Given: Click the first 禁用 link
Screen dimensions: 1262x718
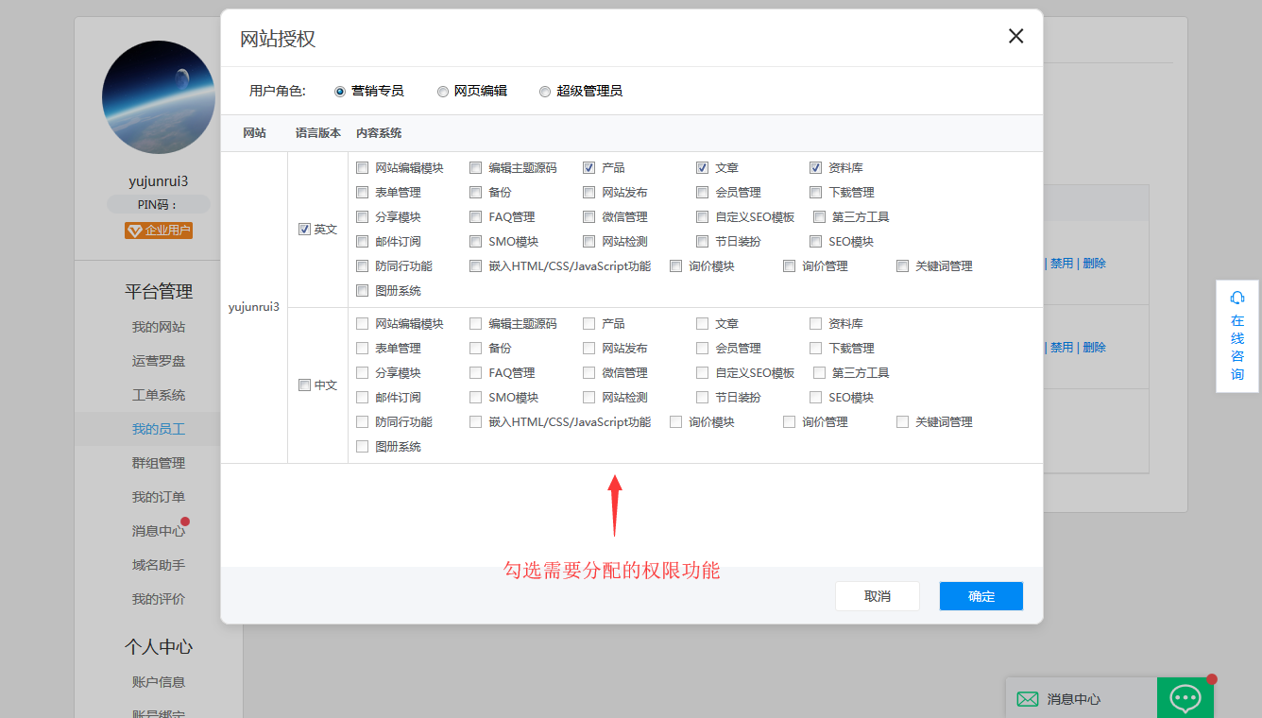Looking at the screenshot, I should click(1062, 264).
